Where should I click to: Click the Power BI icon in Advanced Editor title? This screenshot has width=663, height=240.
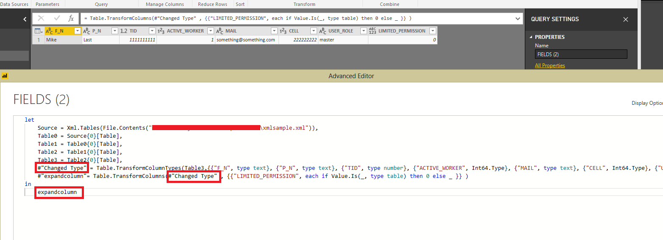[5, 76]
